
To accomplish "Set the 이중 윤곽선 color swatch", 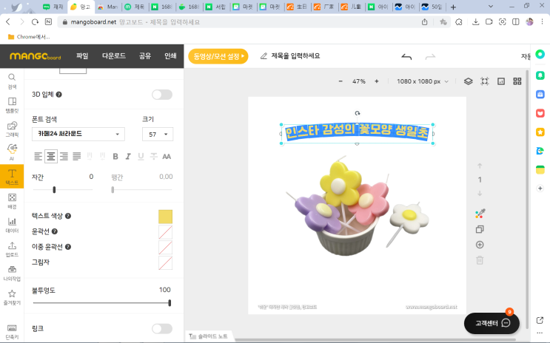I will (165, 248).
